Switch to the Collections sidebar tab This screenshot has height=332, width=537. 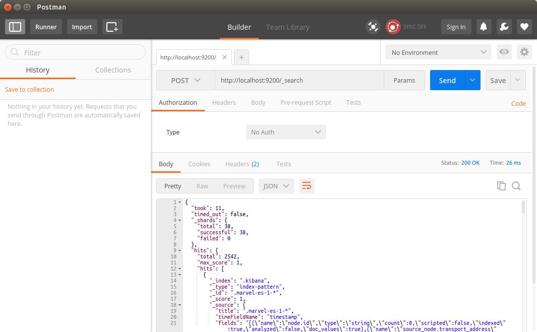point(113,70)
